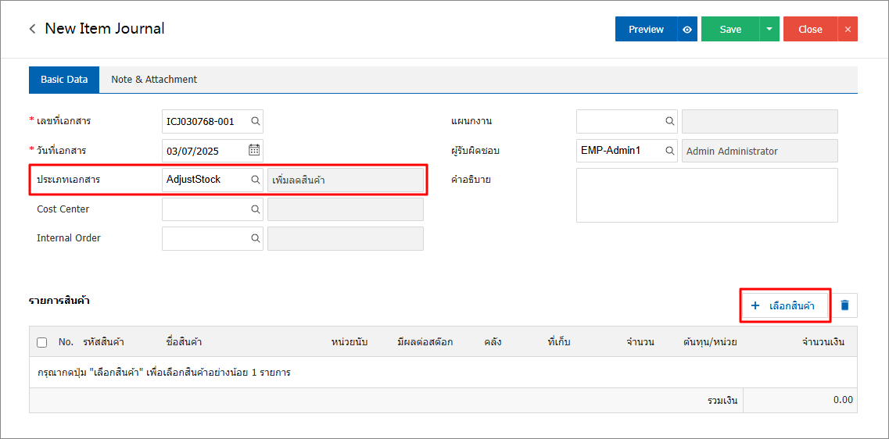Click the Cost Center search icon

tap(255, 209)
